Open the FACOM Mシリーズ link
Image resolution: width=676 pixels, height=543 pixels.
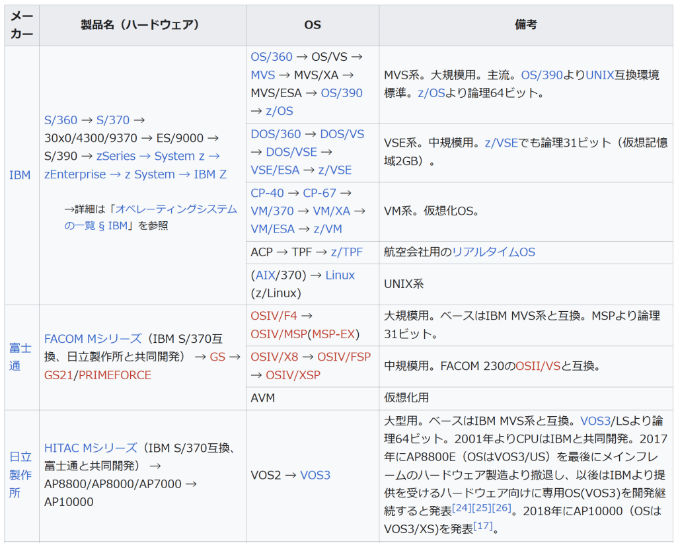coord(93,339)
